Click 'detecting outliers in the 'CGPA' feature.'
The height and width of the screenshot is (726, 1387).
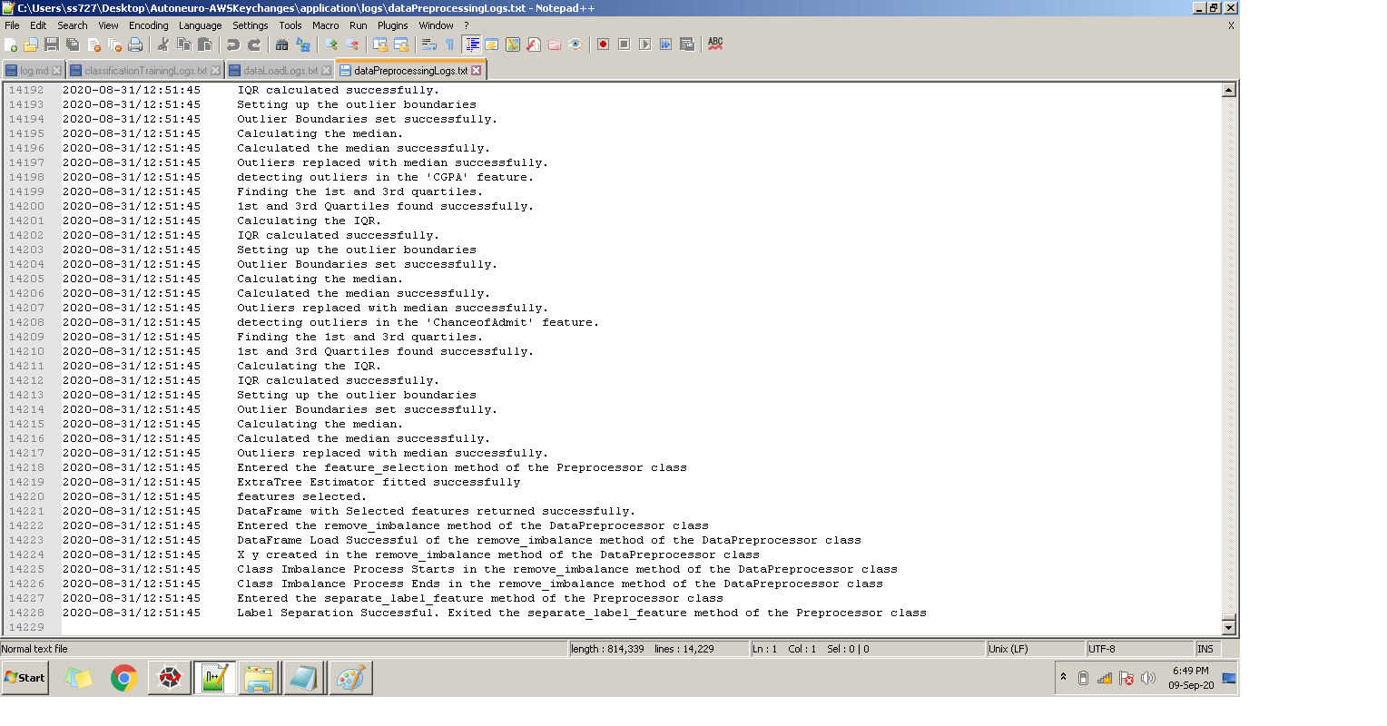pyautogui.click(x=385, y=177)
